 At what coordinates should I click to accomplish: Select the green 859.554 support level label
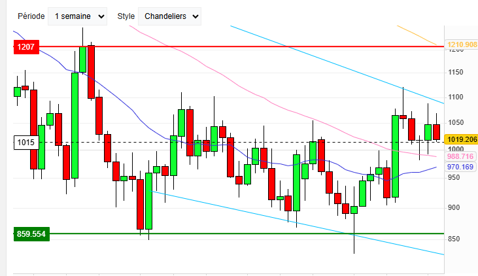click(x=31, y=234)
